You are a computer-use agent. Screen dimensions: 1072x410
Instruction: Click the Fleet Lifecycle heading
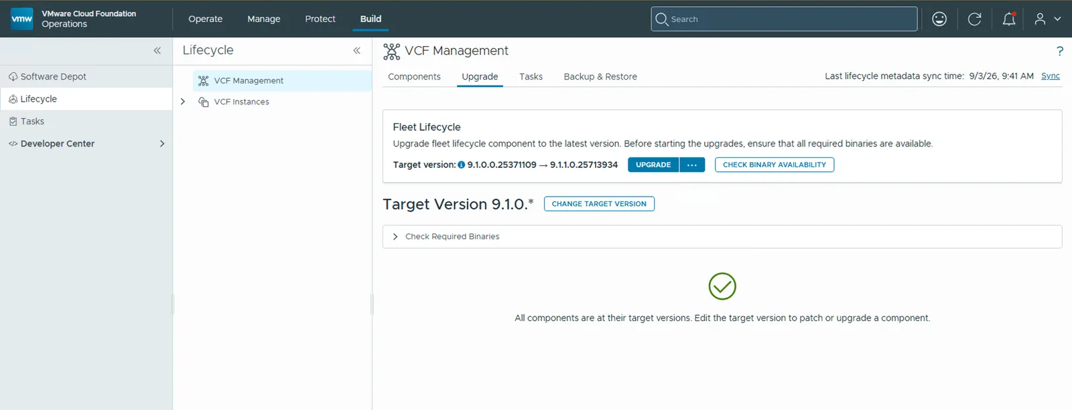pos(427,127)
